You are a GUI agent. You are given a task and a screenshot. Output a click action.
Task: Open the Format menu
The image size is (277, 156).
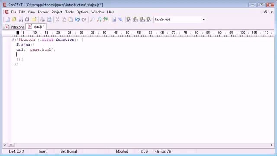pyautogui.click(x=43, y=12)
